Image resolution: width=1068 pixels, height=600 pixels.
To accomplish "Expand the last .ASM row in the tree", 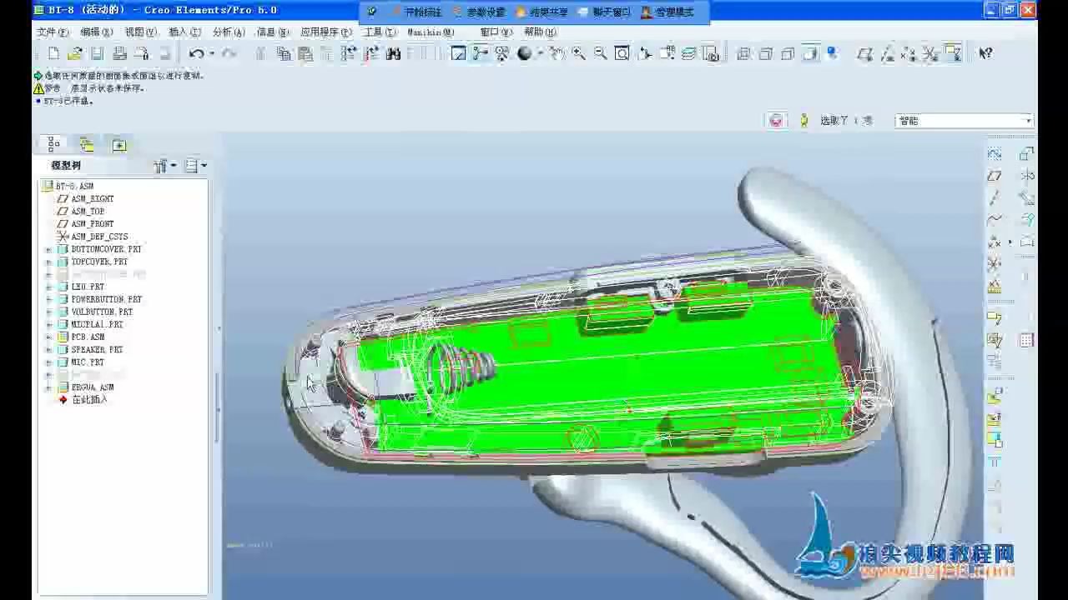I will pyautogui.click(x=48, y=387).
